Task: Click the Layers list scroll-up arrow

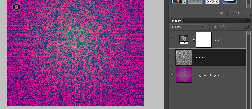Action: pyautogui.click(x=248, y=33)
